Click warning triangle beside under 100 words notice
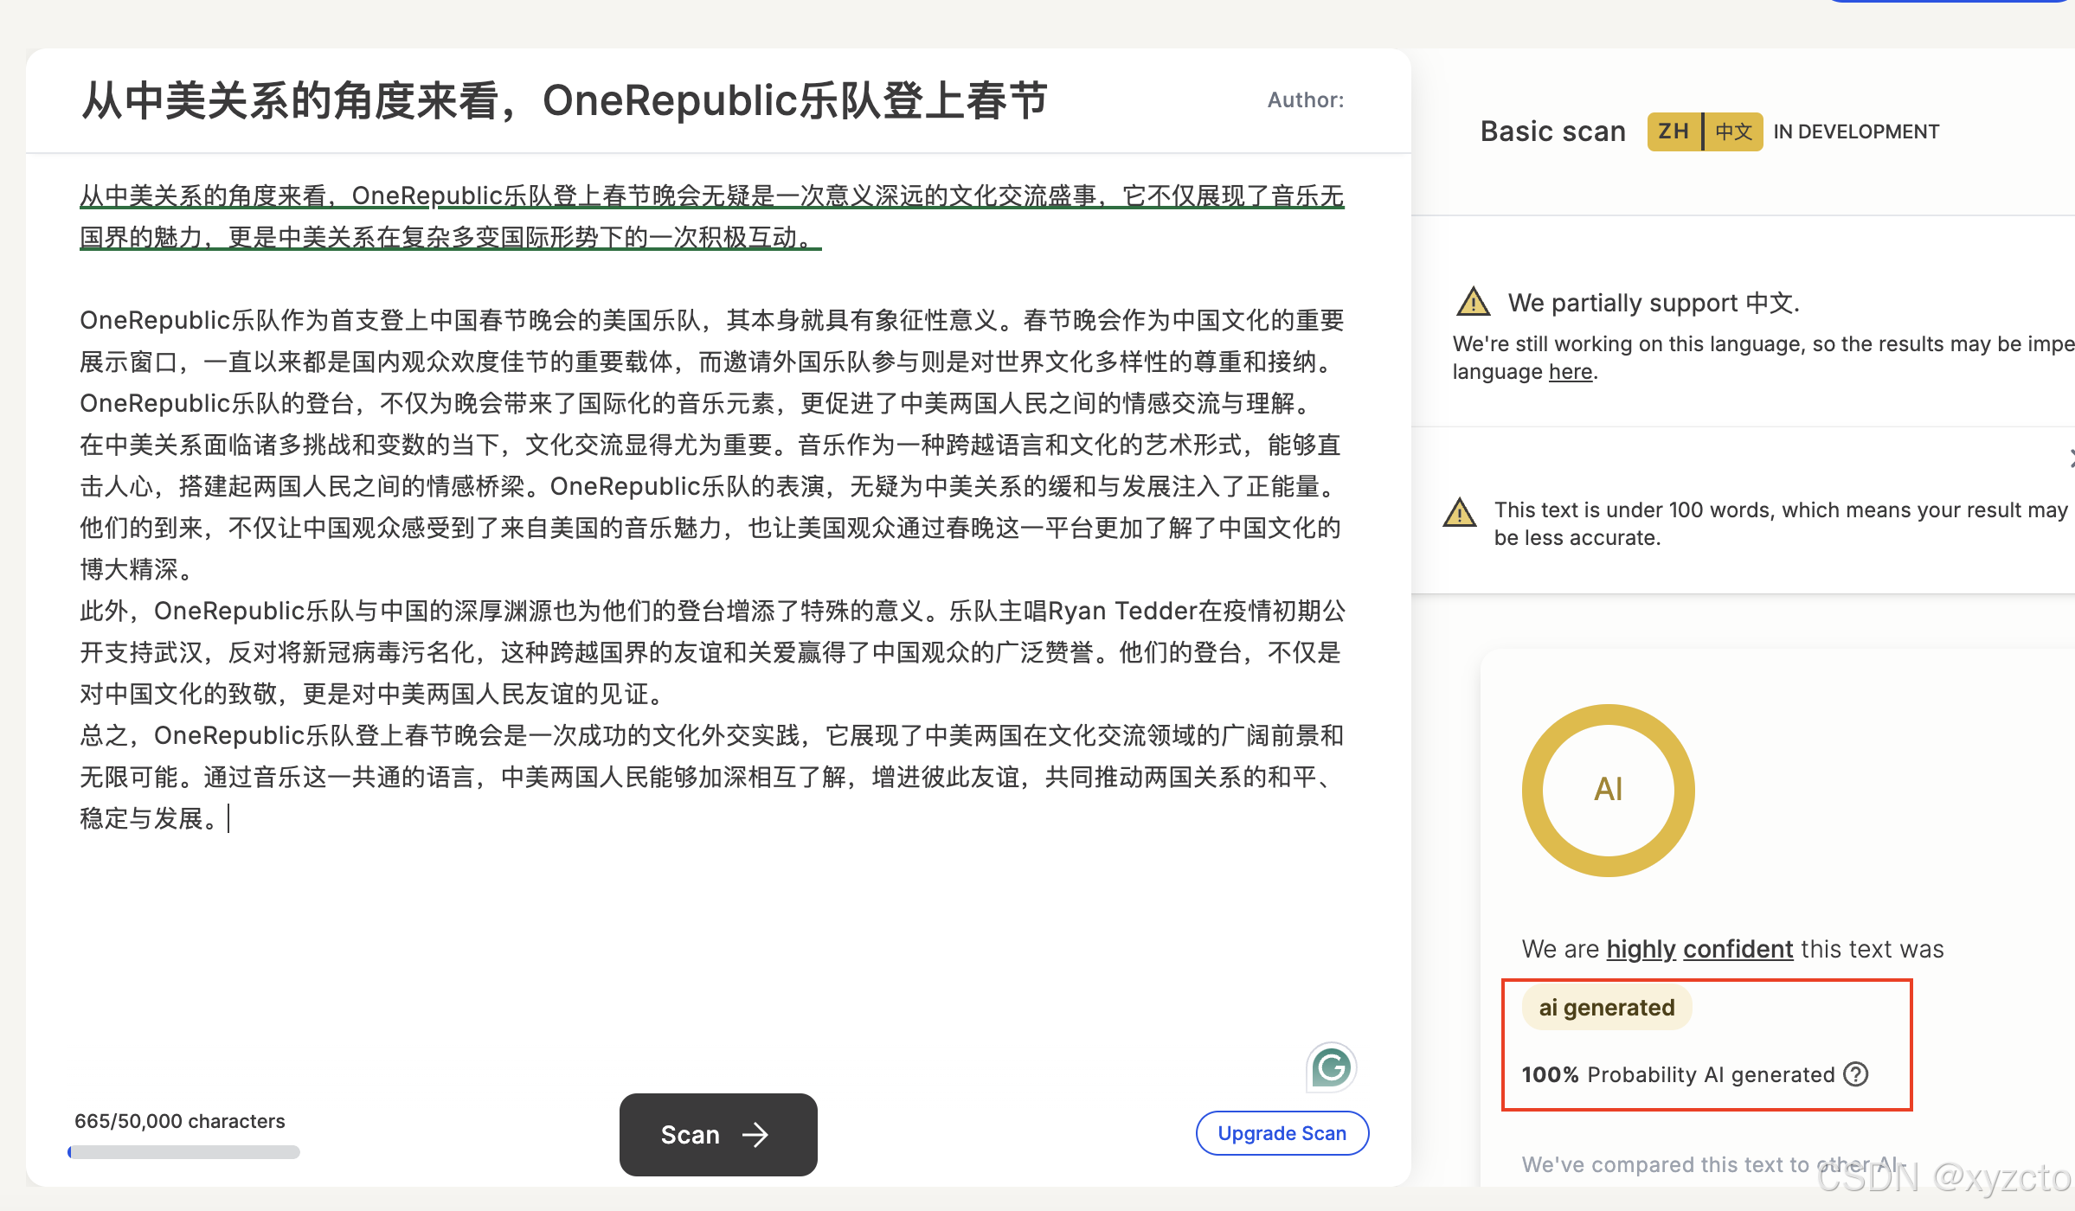This screenshot has width=2075, height=1211. (1460, 513)
